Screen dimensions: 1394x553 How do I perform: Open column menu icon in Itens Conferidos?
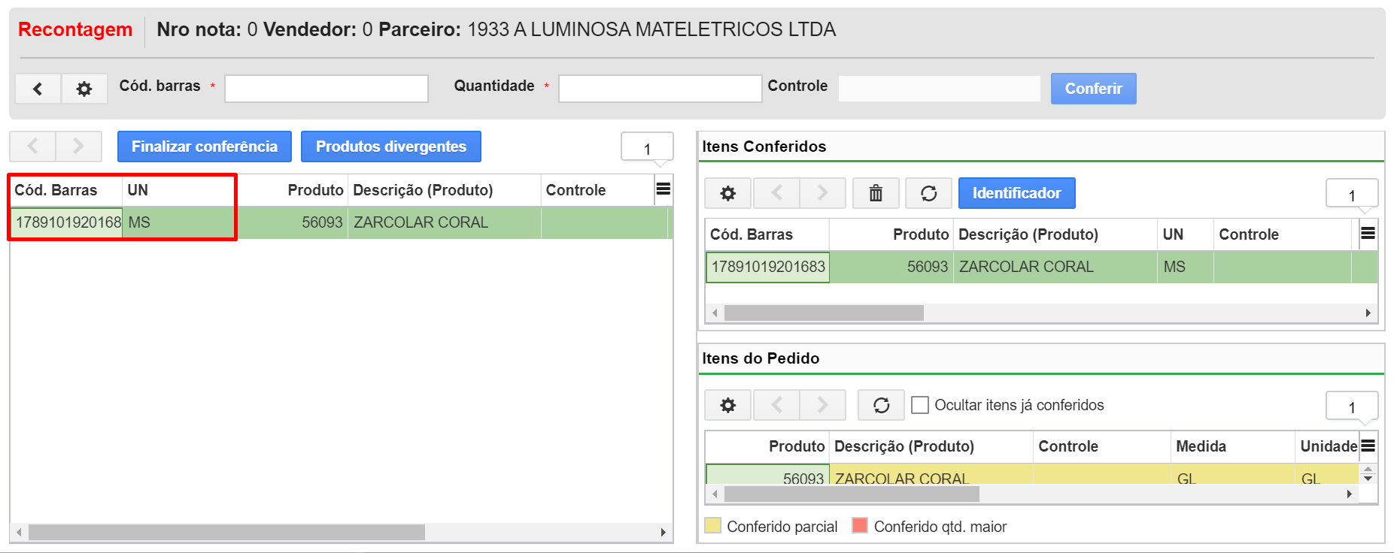(x=1368, y=234)
